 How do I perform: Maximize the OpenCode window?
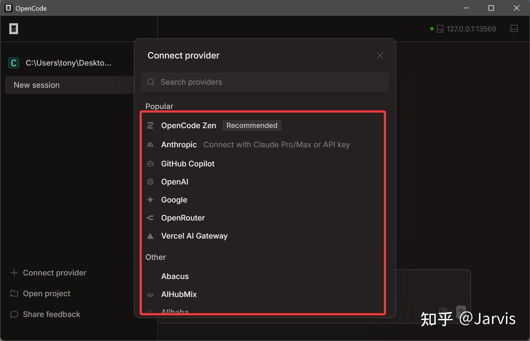click(x=491, y=8)
